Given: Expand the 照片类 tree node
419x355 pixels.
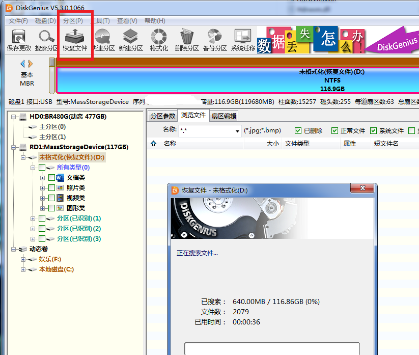Looking at the screenshot, I should (x=42, y=188).
